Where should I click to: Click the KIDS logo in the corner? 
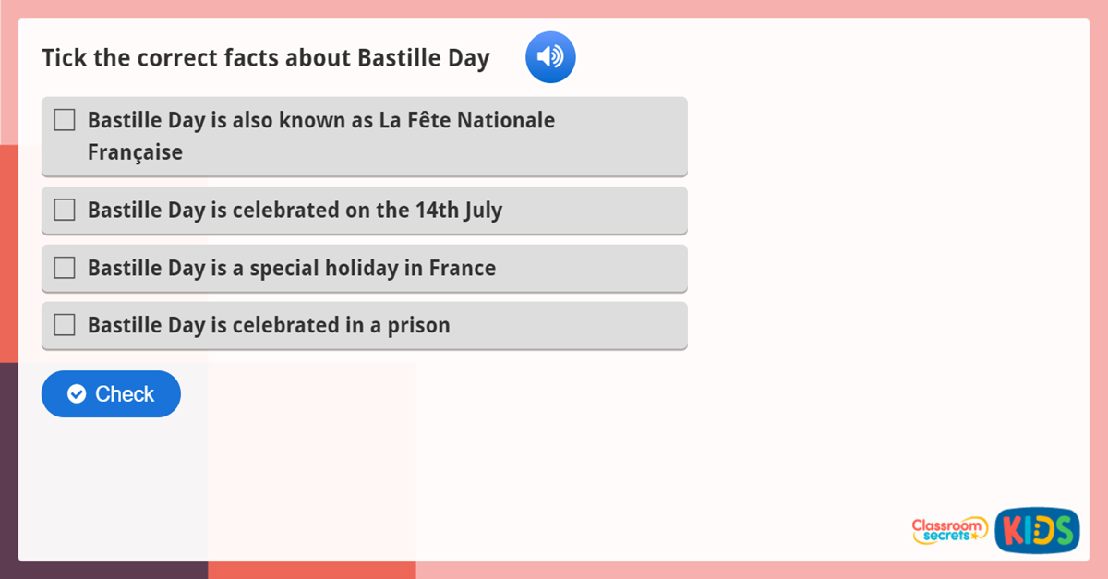[1036, 529]
